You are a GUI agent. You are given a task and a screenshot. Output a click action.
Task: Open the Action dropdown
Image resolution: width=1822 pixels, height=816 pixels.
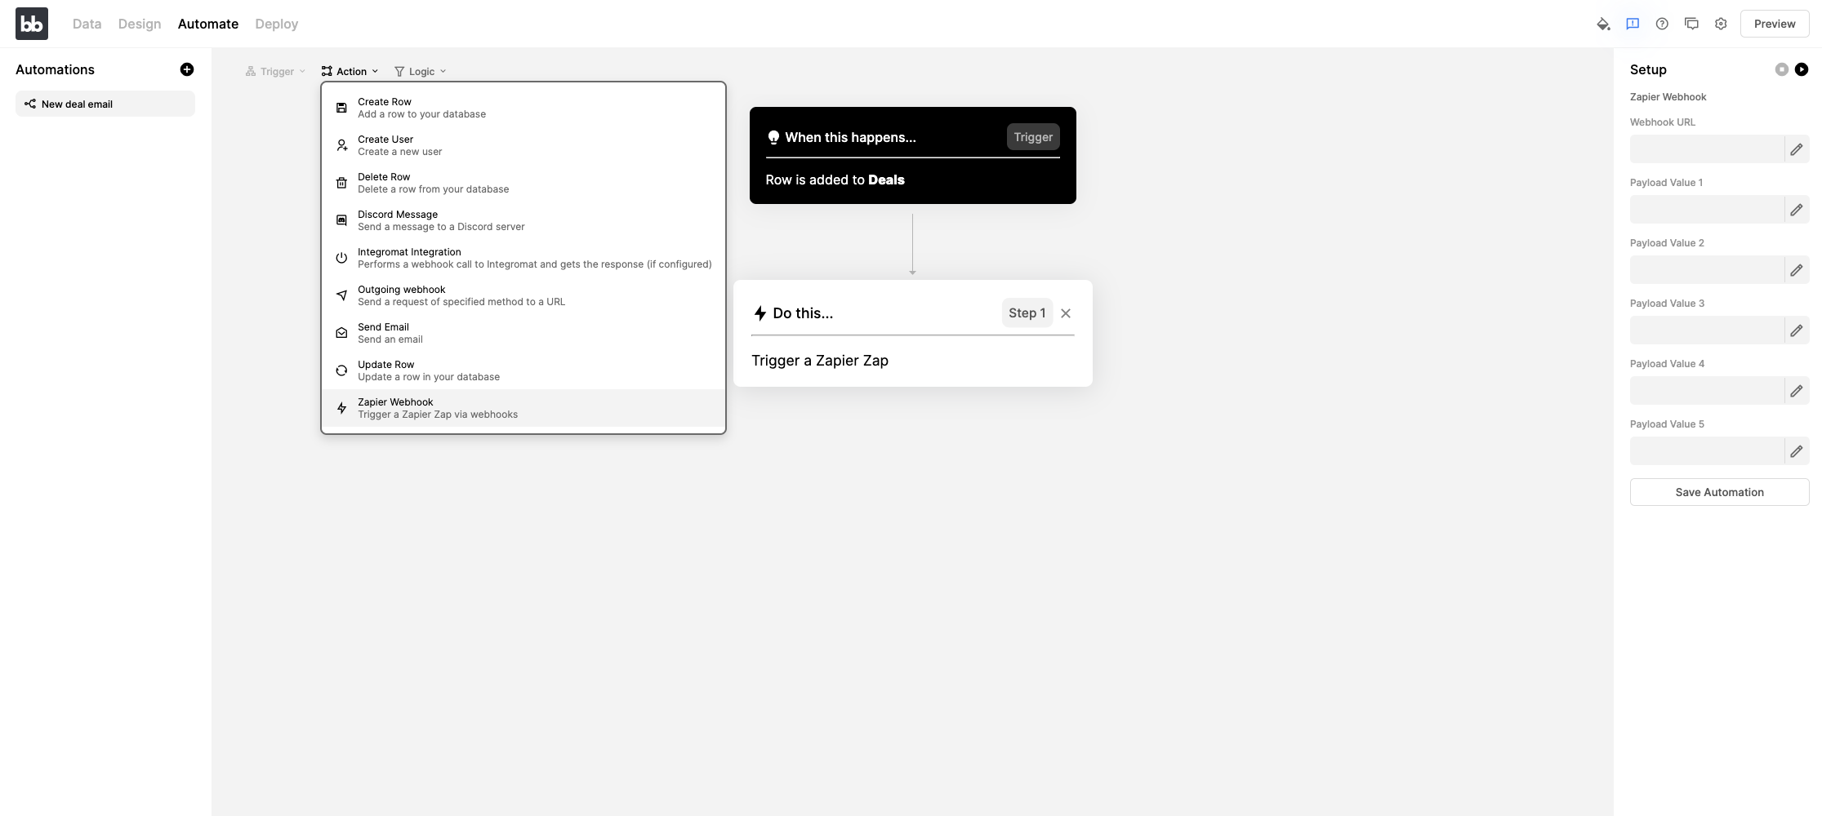350,71
